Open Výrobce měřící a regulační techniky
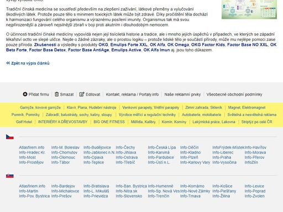The height and width of the screenshot is (212, 283). (147, 115)
